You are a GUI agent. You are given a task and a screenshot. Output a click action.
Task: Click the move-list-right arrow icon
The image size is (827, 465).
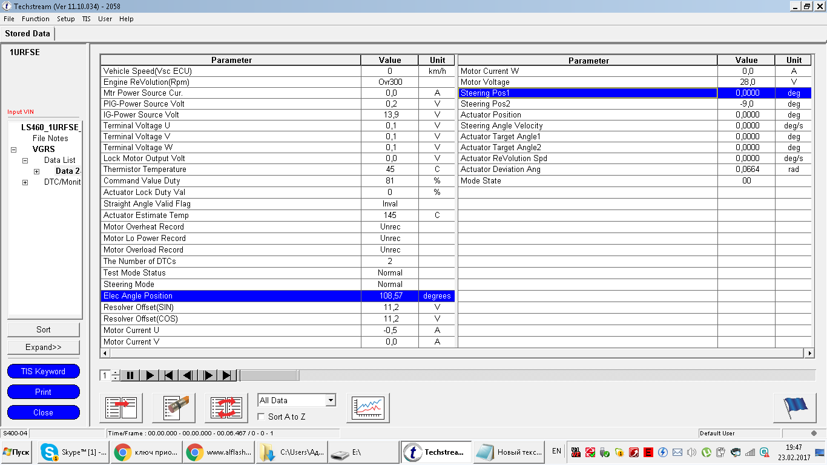click(121, 407)
